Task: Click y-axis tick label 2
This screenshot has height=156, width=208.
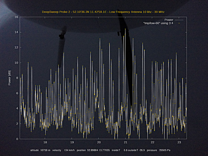Action: click(x=17, y=124)
